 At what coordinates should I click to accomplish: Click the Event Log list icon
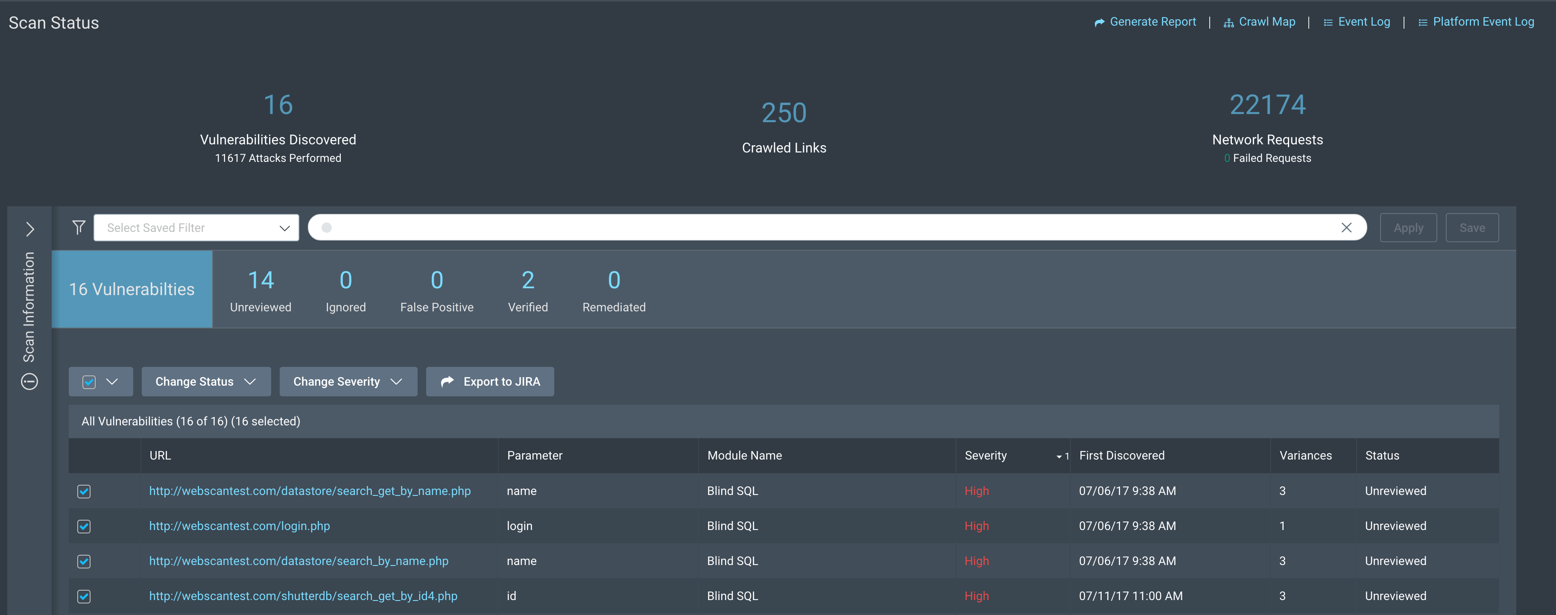point(1328,22)
